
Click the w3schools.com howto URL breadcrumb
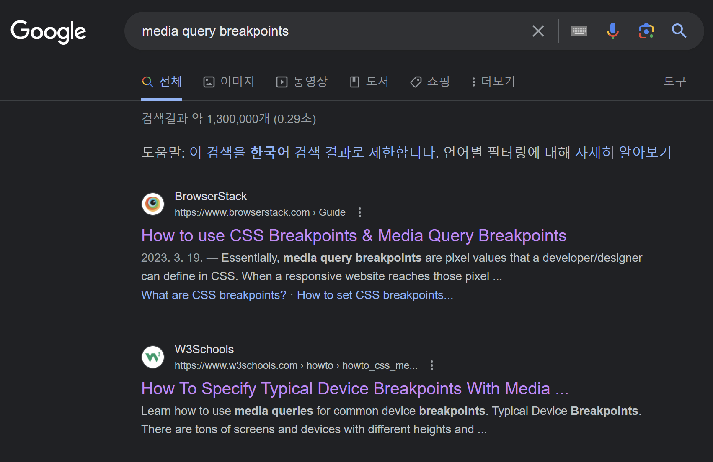click(296, 365)
